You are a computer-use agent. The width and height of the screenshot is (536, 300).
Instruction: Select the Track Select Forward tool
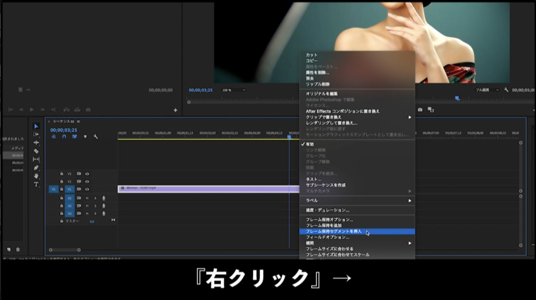[36, 135]
